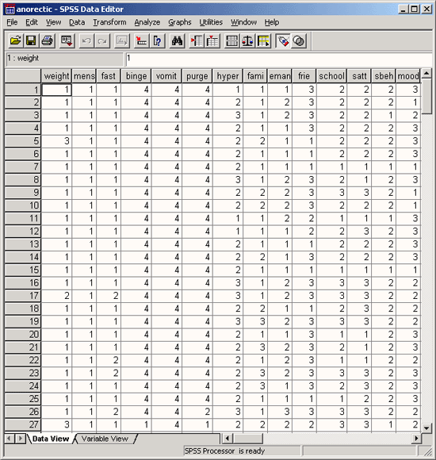This screenshot has height=460, width=436.
Task: Click the horizontal scrollbar right arrow
Action: click(x=416, y=439)
